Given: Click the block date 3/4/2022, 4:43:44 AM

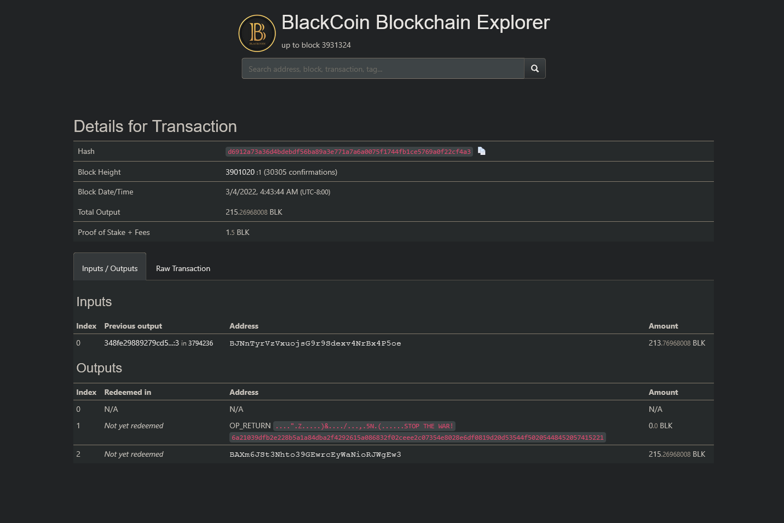Looking at the screenshot, I should [x=262, y=192].
